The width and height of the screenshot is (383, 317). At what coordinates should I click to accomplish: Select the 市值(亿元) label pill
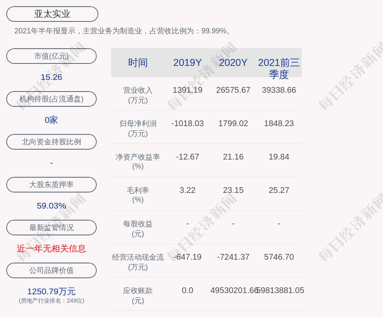(x=51, y=56)
